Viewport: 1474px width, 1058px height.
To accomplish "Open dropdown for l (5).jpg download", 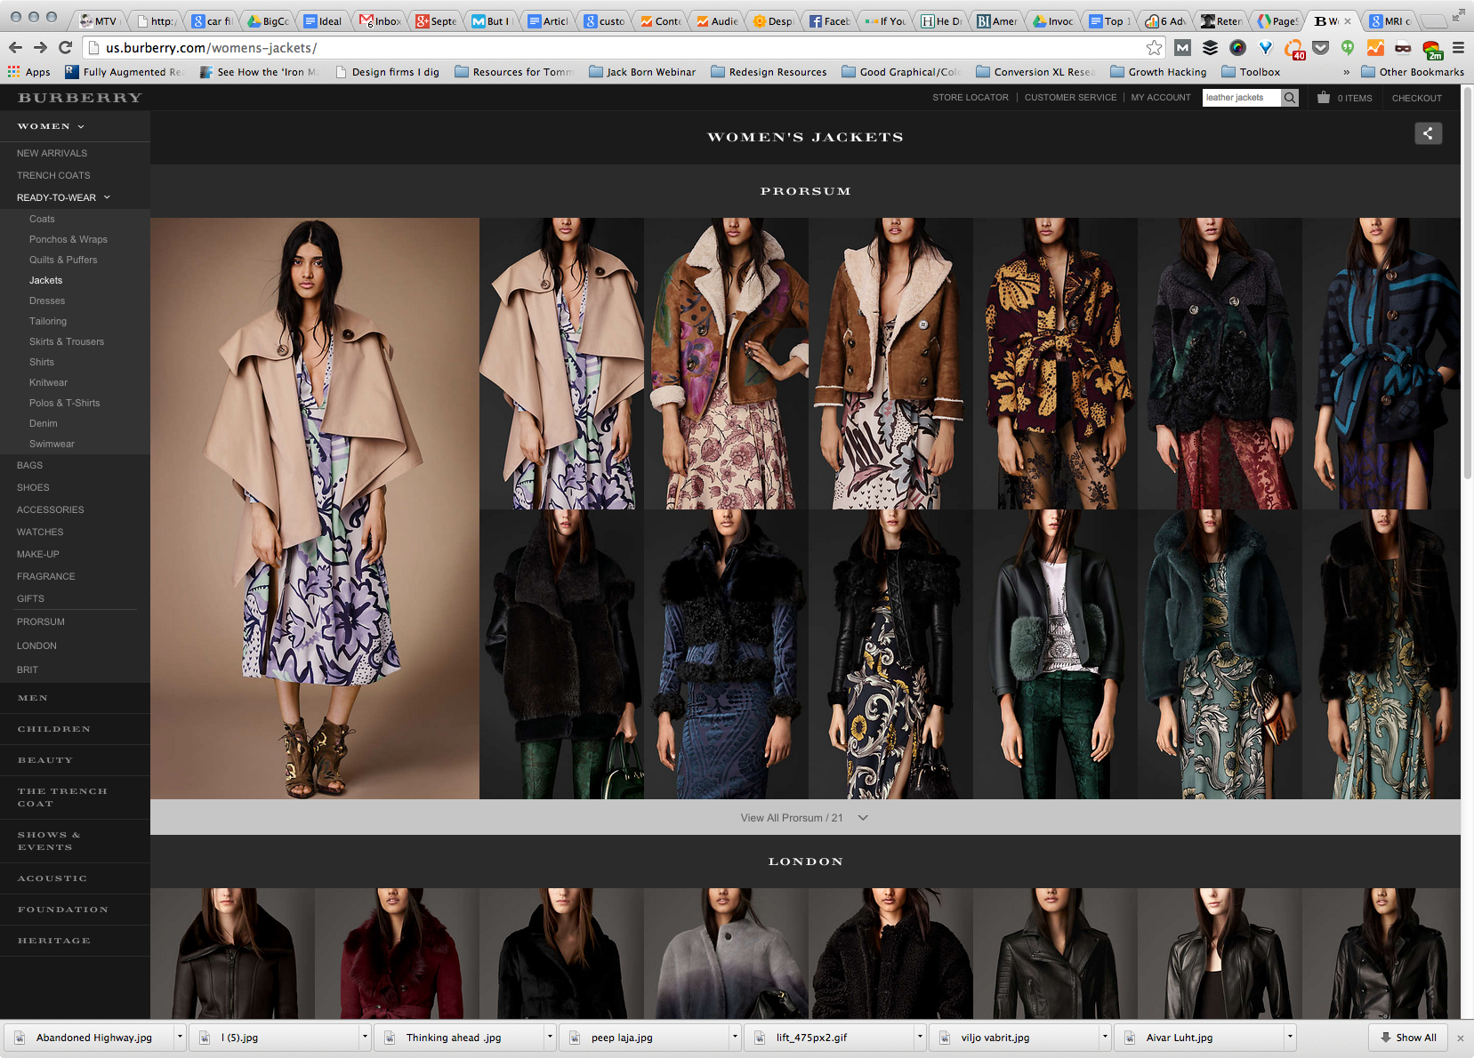I will tap(365, 1038).
